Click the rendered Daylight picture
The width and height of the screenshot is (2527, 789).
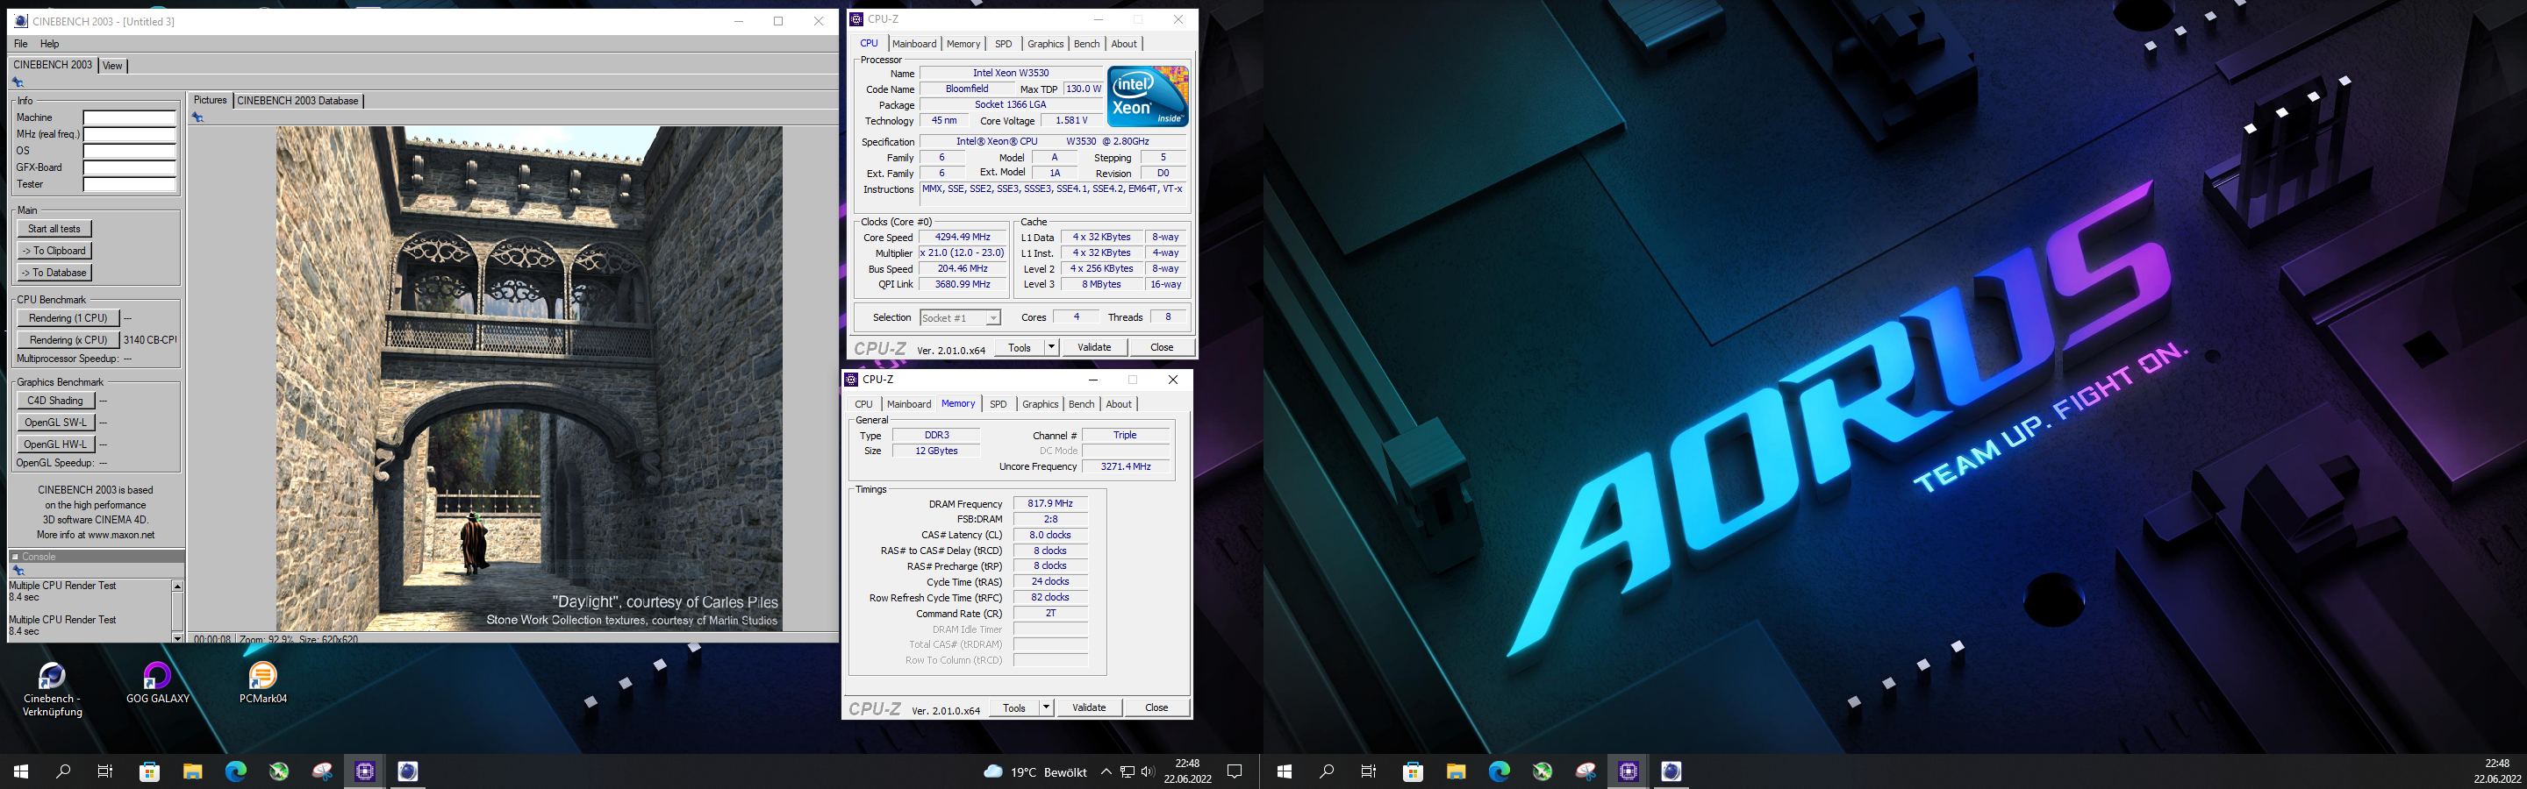click(529, 379)
